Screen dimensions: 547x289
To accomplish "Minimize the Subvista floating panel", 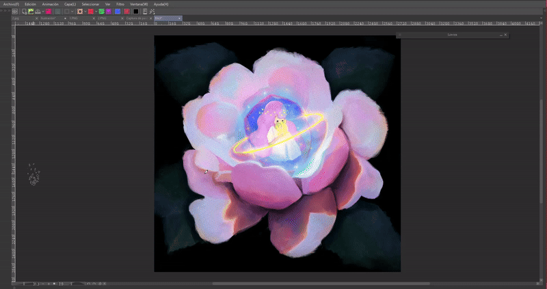I will [x=501, y=35].
